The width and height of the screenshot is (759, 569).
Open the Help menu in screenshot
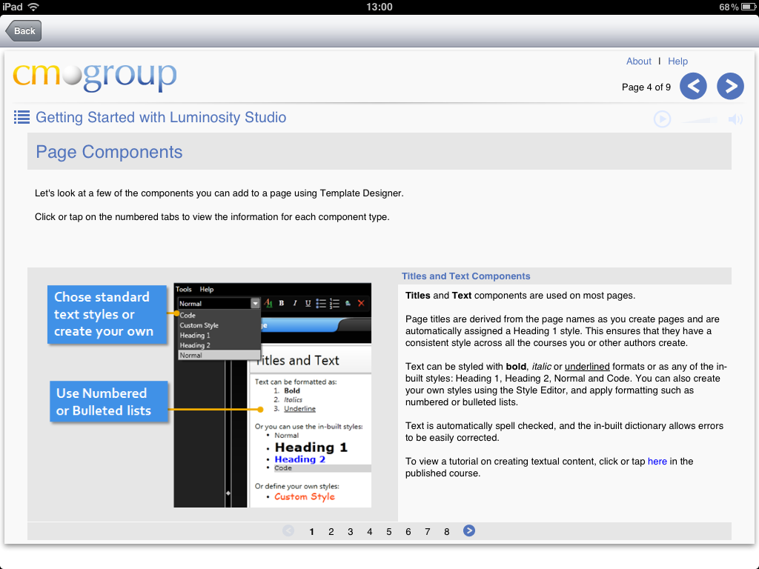click(207, 290)
